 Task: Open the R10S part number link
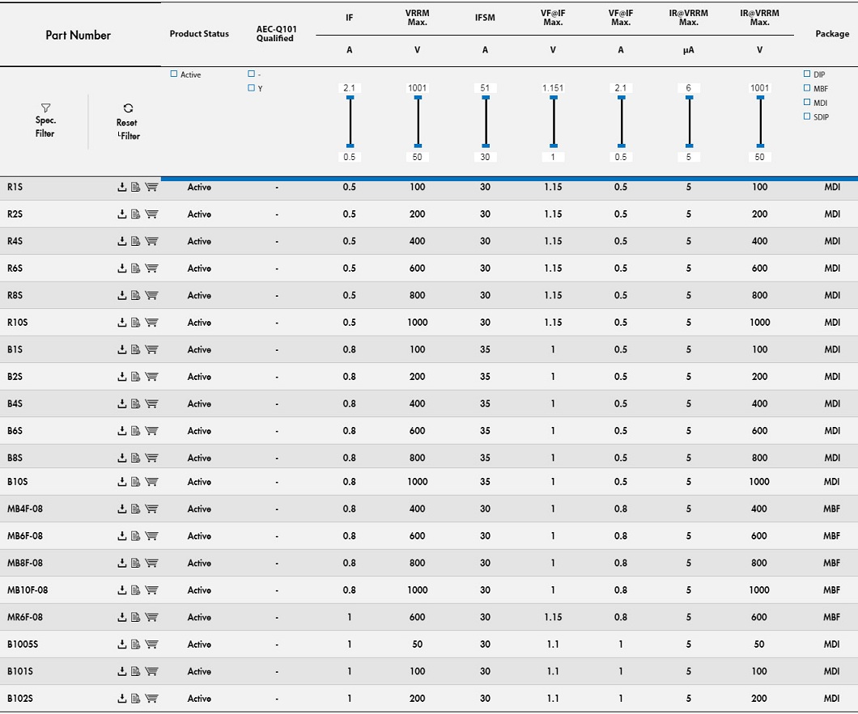point(17,323)
